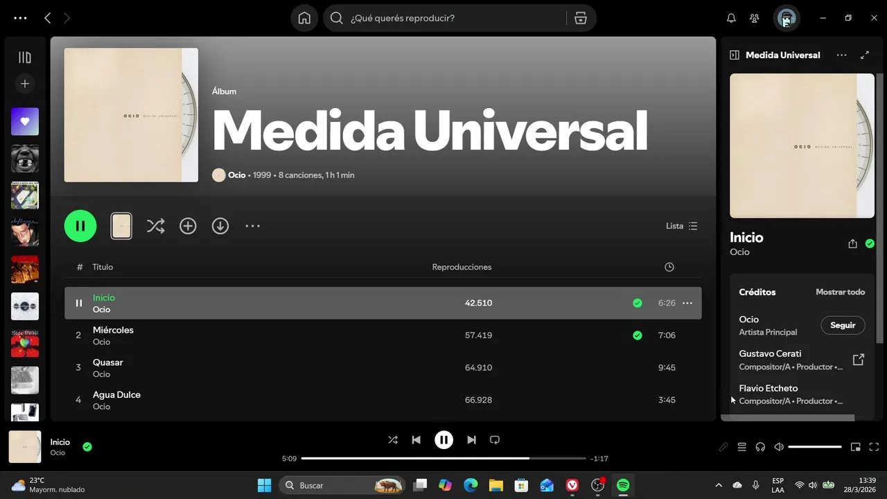Open the Browse icon in search bar
Viewport: 887px width, 499px height.
point(581,18)
